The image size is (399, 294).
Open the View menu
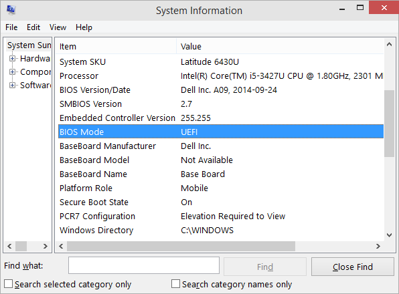[x=58, y=27]
